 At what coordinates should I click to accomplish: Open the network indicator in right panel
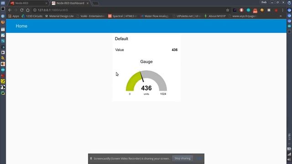[289, 154]
